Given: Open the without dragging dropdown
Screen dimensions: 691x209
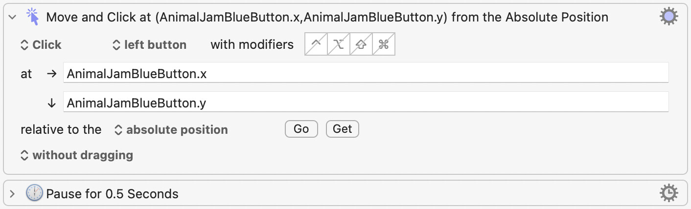Looking at the screenshot, I should tap(77, 155).
